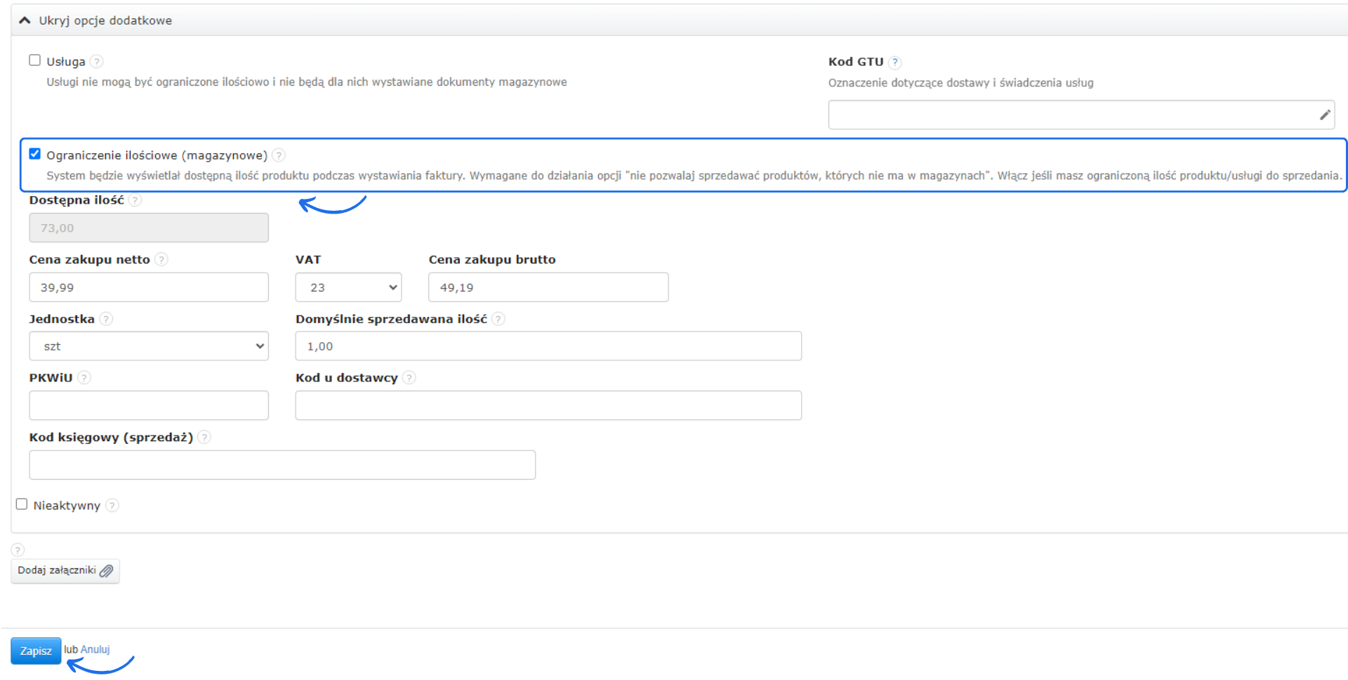Enable the Usługa checkbox
Screen dimensions: 1348x680
pos(35,60)
